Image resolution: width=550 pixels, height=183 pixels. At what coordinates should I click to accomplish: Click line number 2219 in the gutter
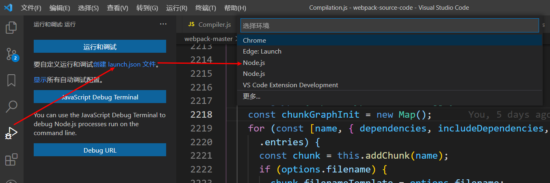pos(201,129)
